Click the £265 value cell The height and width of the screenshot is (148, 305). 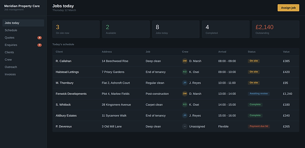pyautogui.click(x=286, y=127)
